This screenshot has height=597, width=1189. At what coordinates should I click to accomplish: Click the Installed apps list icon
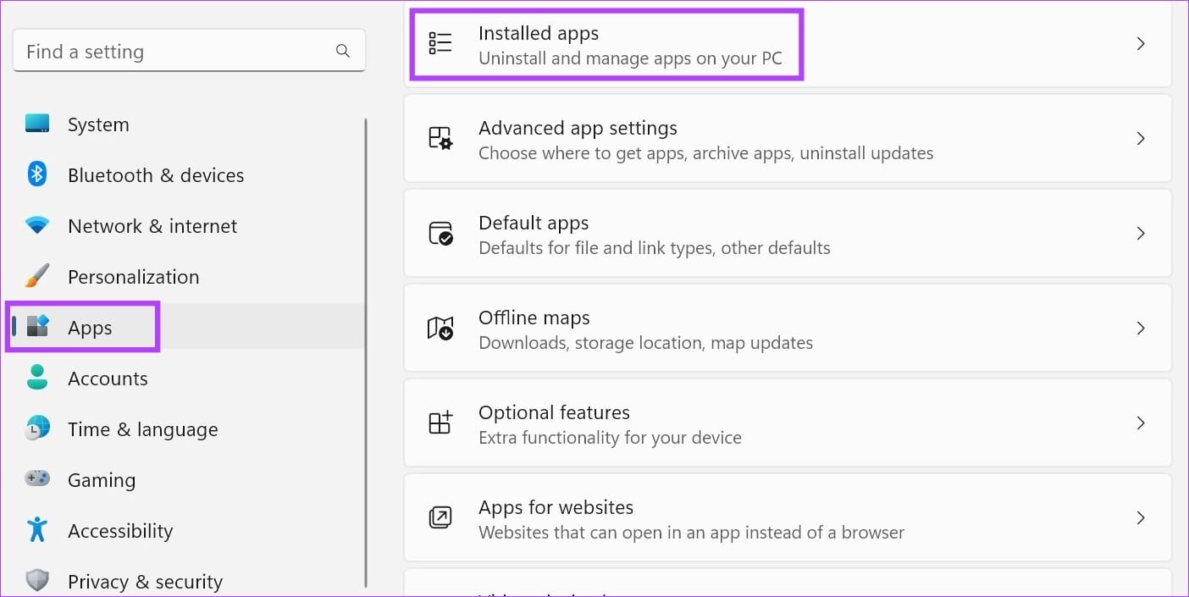point(440,43)
